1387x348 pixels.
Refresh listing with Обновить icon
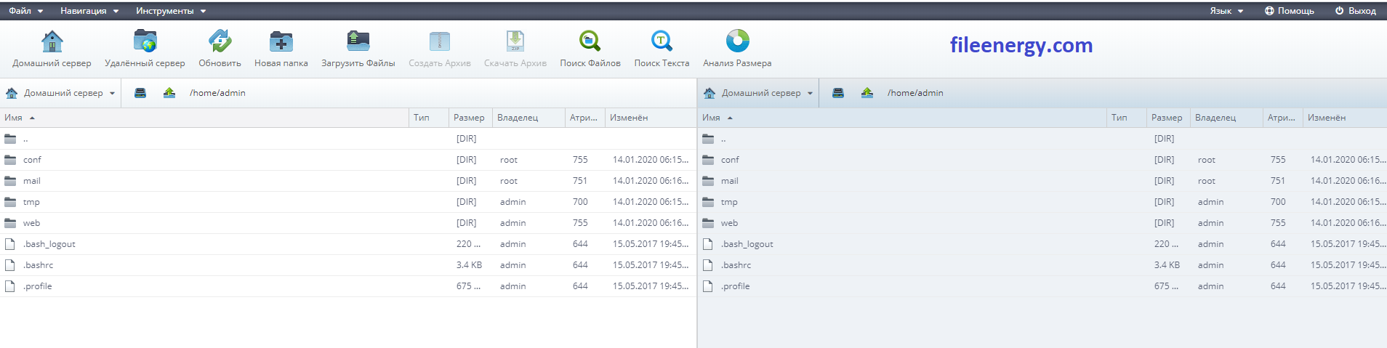pos(220,41)
